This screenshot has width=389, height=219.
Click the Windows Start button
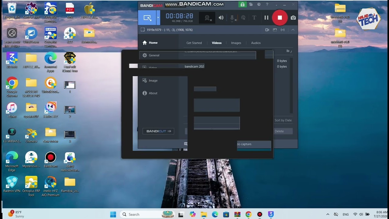(x=113, y=214)
